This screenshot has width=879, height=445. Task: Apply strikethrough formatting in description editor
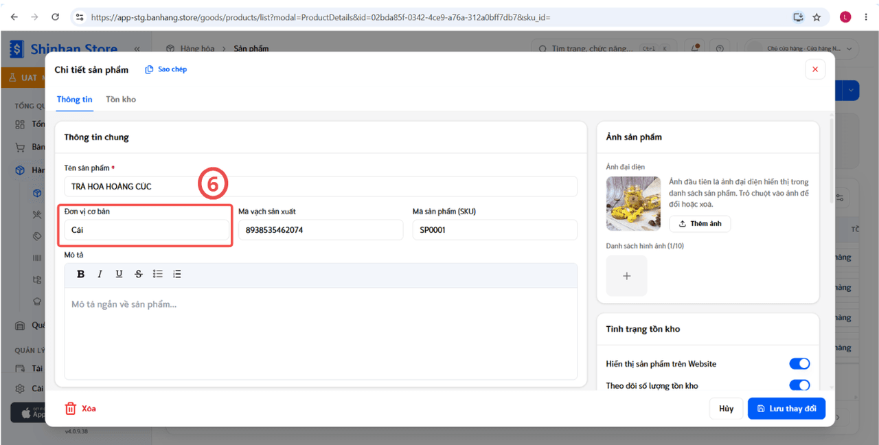click(x=138, y=274)
